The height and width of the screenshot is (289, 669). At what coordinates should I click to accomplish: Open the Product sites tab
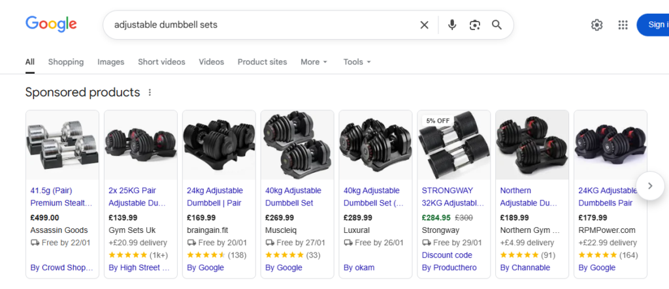263,62
